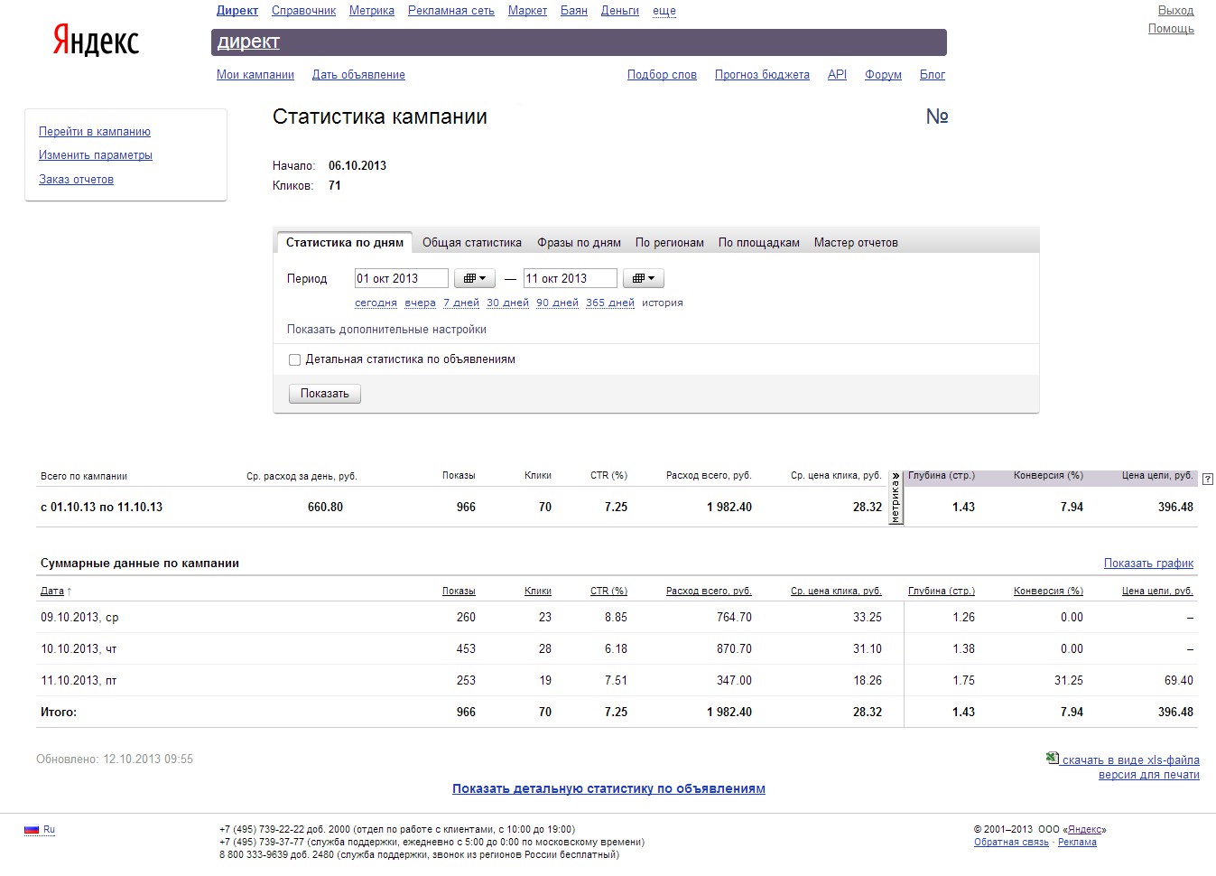Sort daily table by Цена цели header
Viewport: 1216px width, 876px height.
point(1157,591)
